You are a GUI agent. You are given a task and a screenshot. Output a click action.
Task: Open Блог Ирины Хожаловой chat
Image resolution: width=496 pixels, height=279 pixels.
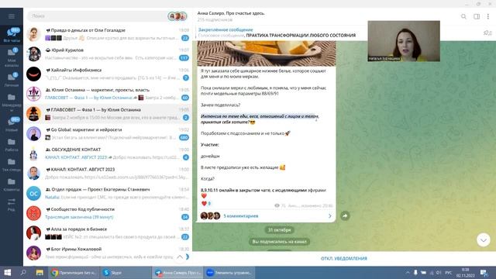point(108,253)
